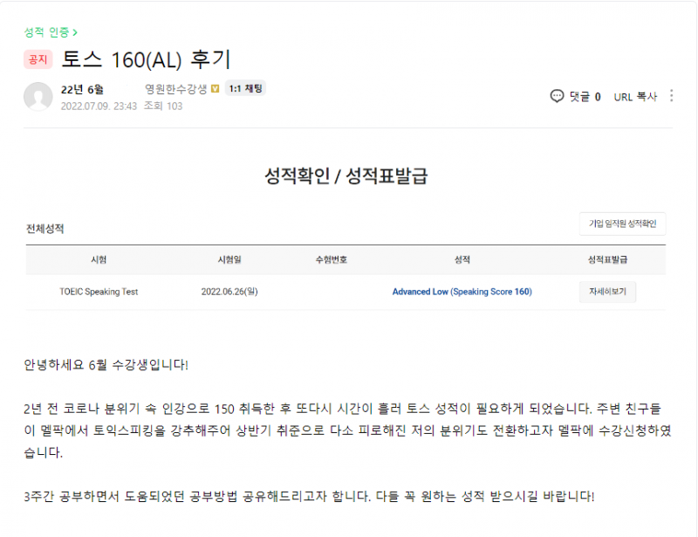The height and width of the screenshot is (537, 698).
Task: Start a 1:1 채팅 with the author
Action: (245, 88)
